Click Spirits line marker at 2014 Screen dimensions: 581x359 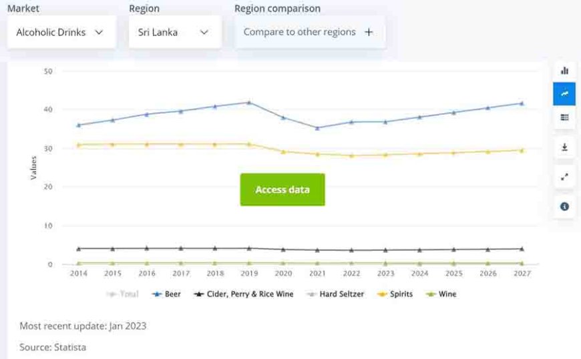79,145
